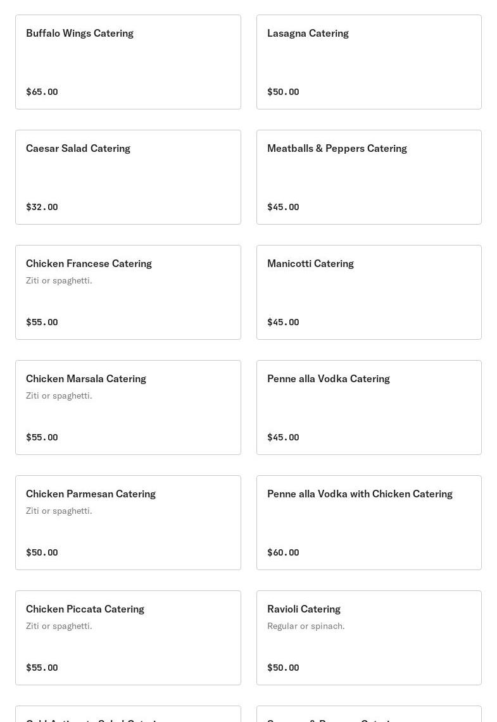Image resolution: width=497 pixels, height=722 pixels.
Task: Click the Caesar Salad Catering item
Action: 128,177
